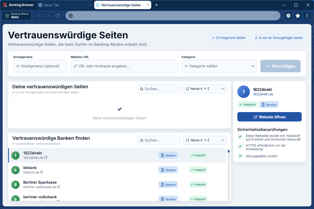Click the 1822direkt avatar in the details panel
This screenshot has width=314, height=209.
244,92
